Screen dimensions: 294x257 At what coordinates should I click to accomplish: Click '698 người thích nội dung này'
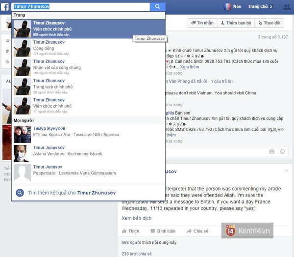[149, 243]
